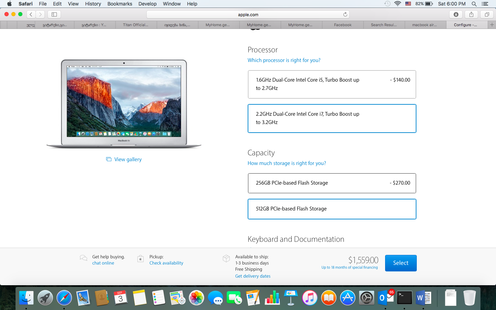Open Photos from the Dock

click(196, 298)
